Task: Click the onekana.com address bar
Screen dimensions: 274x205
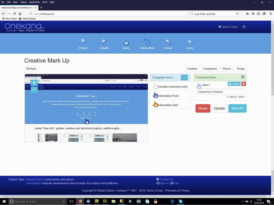Action: [108, 14]
